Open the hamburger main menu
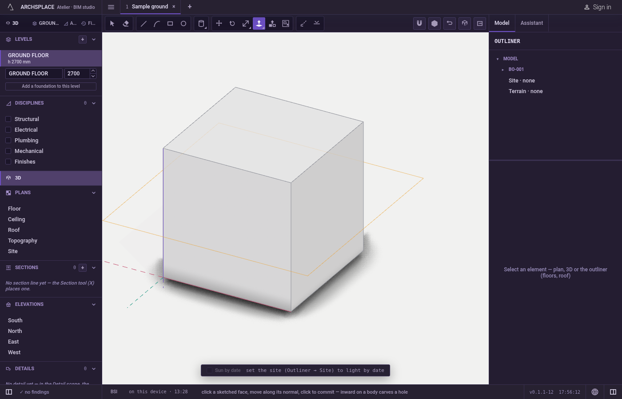Image resolution: width=622 pixels, height=399 pixels. click(x=111, y=7)
